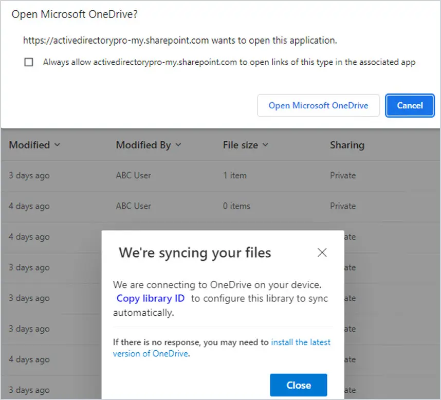This screenshot has height=400, width=441.
Task: Cancel the Open Microsoft OneDrive prompt
Action: point(410,106)
